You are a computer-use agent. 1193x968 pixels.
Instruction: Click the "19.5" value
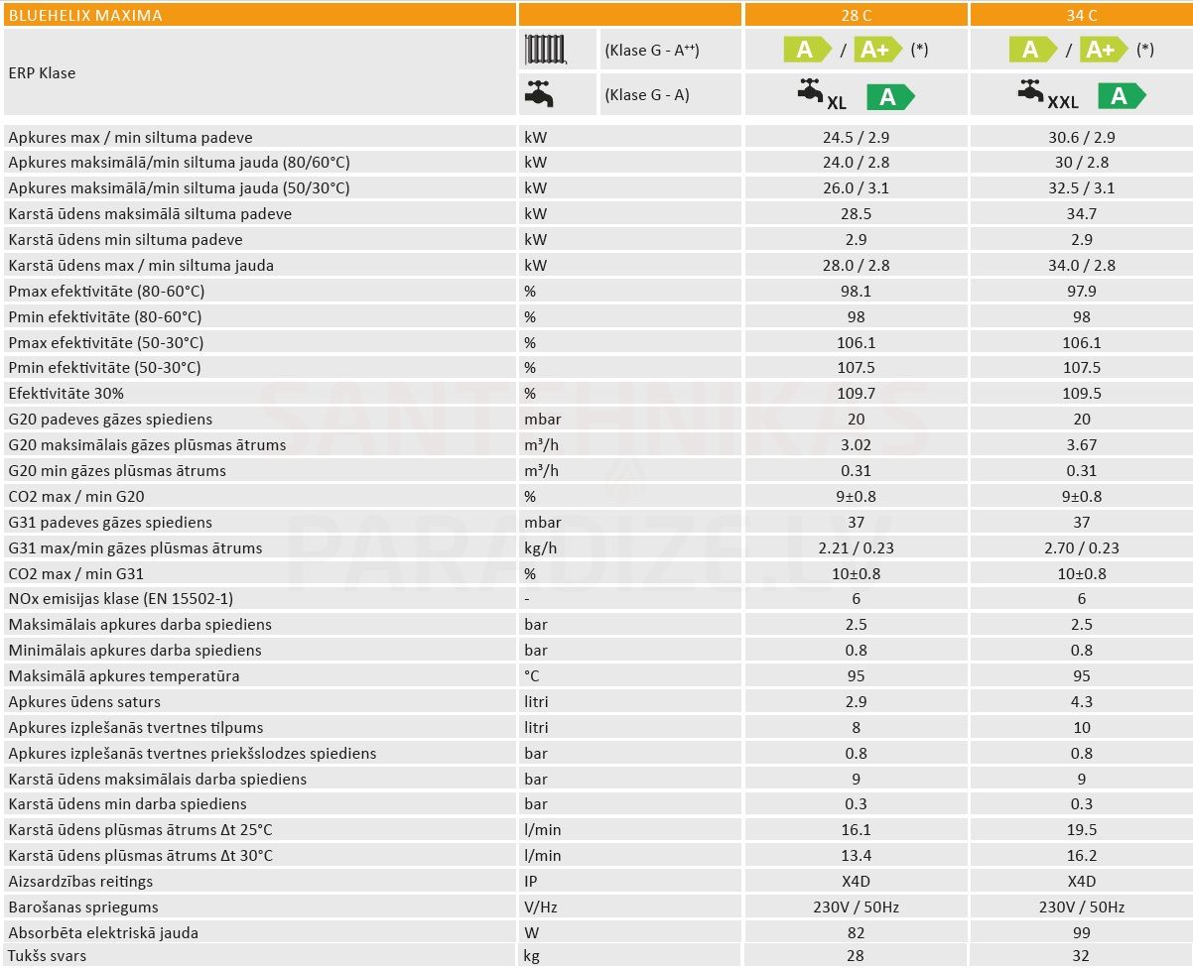pyautogui.click(x=1082, y=830)
